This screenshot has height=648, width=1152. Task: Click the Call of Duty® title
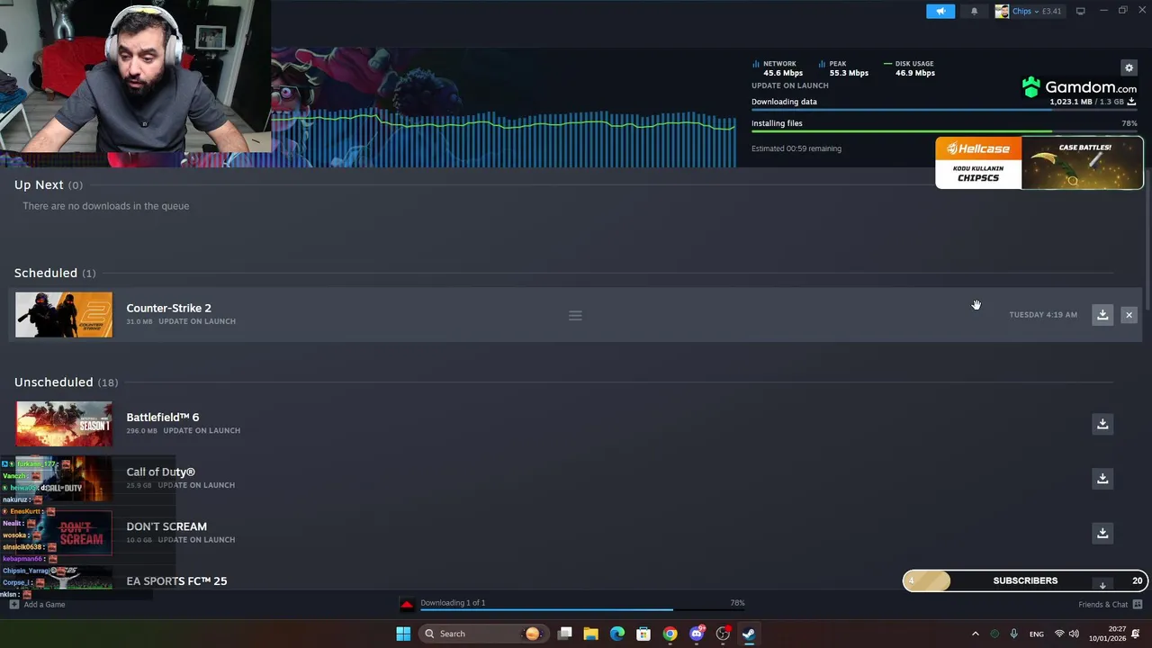(160, 472)
